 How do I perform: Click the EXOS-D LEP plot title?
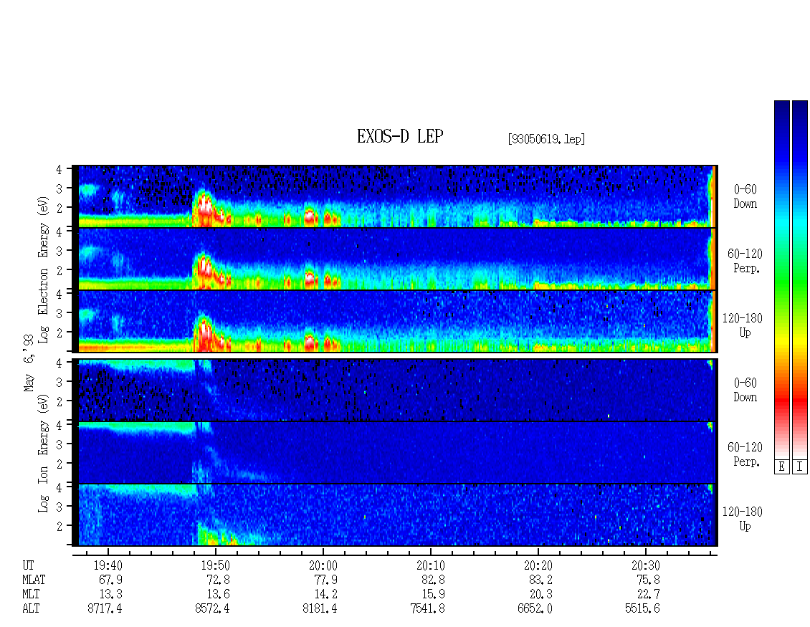tap(400, 136)
